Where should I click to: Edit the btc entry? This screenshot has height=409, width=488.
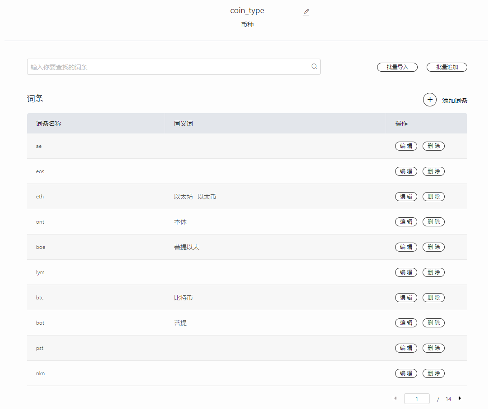[406, 297]
